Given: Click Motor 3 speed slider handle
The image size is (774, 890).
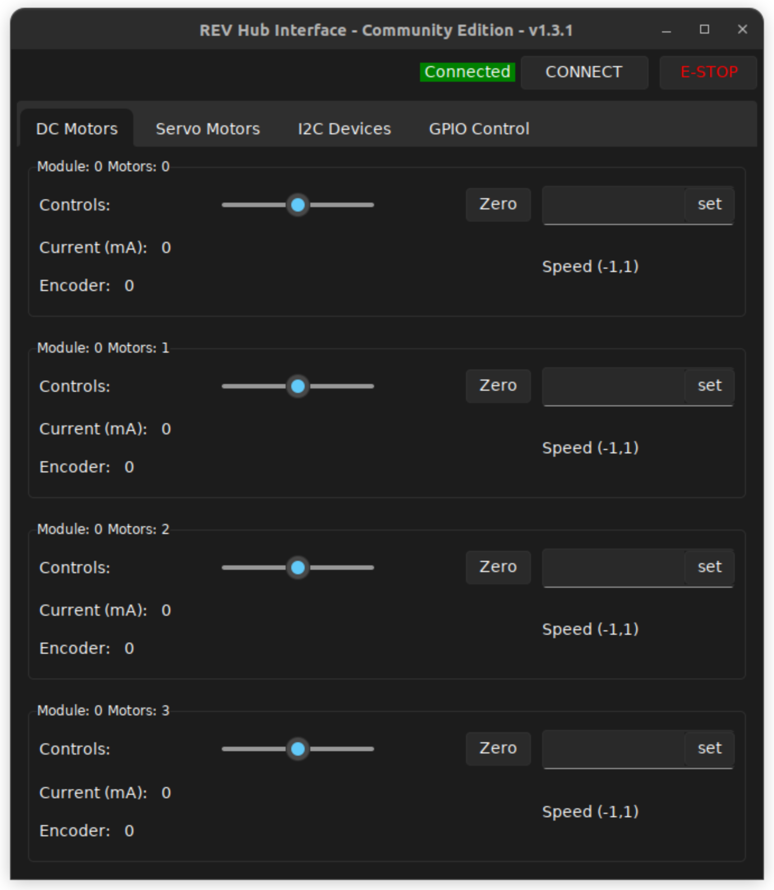Looking at the screenshot, I should (298, 749).
